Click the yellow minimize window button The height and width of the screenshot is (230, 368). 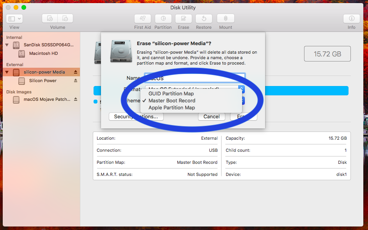pos(16,7)
